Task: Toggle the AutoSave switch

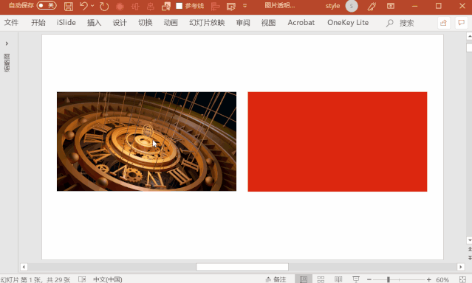Action: (47, 5)
